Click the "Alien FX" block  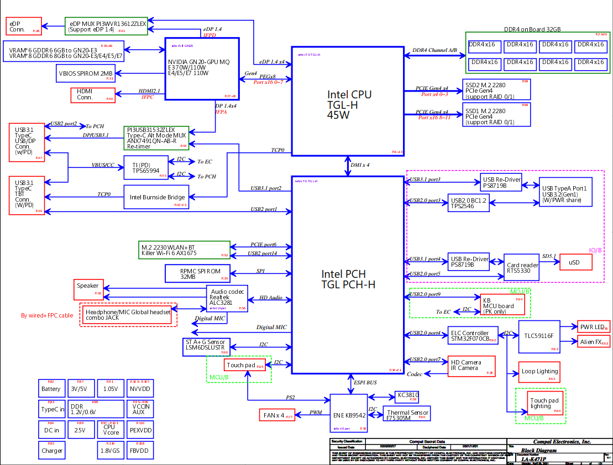tap(594, 341)
